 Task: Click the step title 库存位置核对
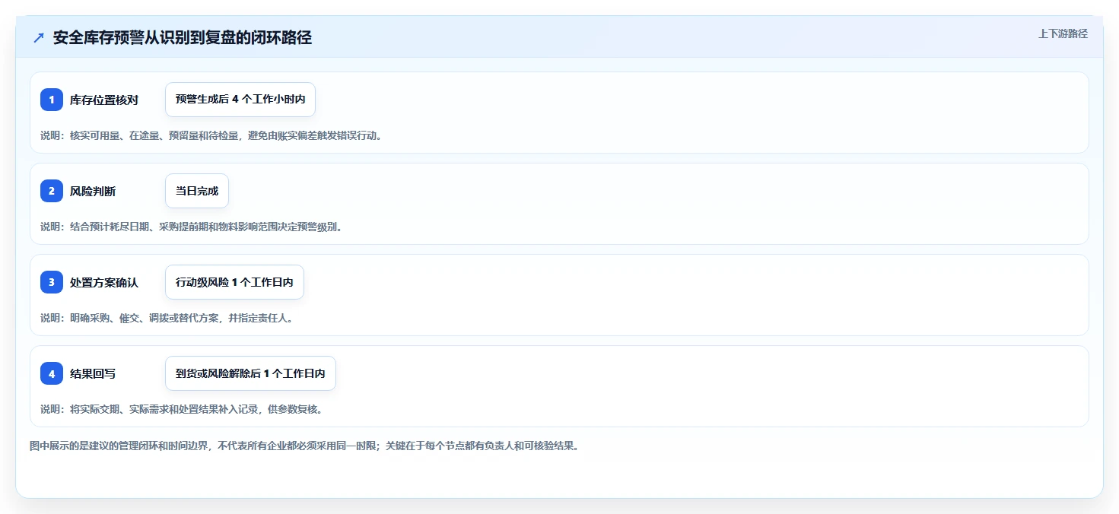(104, 100)
